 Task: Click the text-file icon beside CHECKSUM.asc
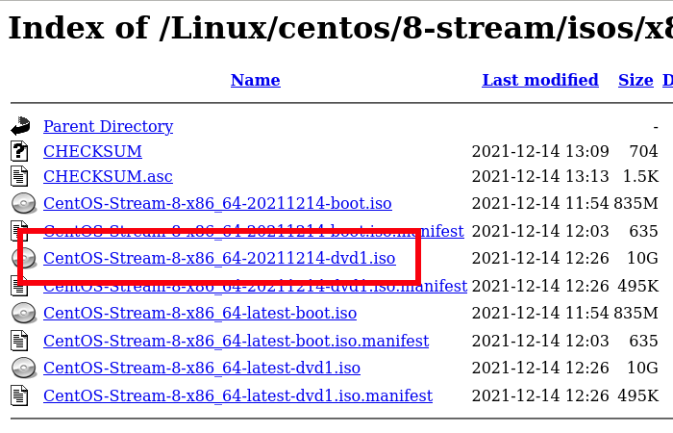pos(20,176)
